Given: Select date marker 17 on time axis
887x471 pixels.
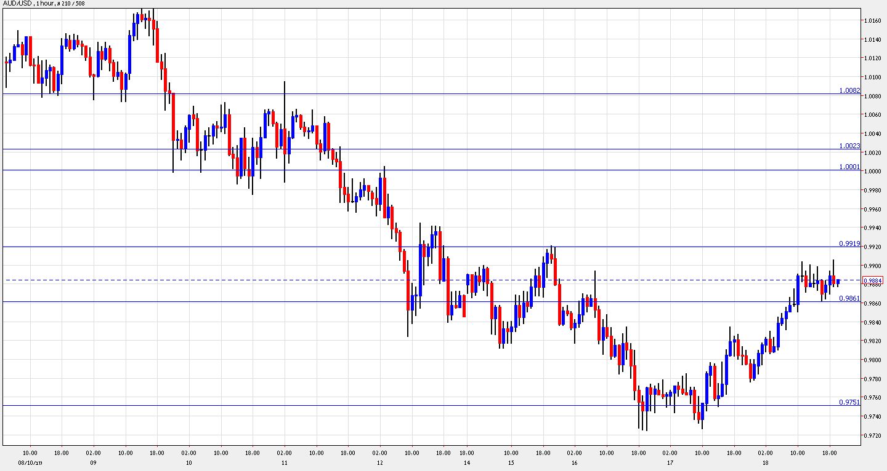Looking at the screenshot, I should click(670, 462).
